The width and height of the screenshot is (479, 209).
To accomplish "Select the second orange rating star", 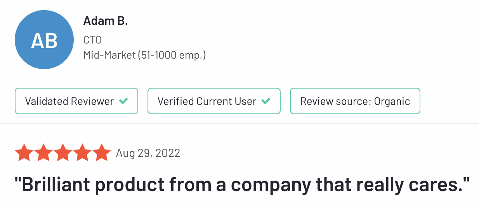I will (43, 153).
